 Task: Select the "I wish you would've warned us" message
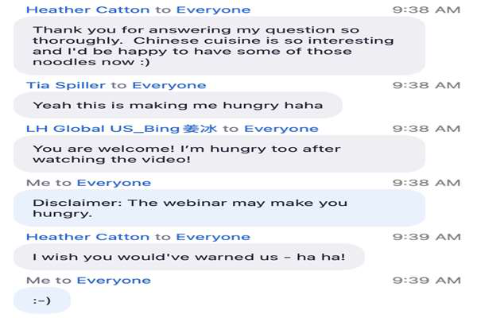click(188, 257)
